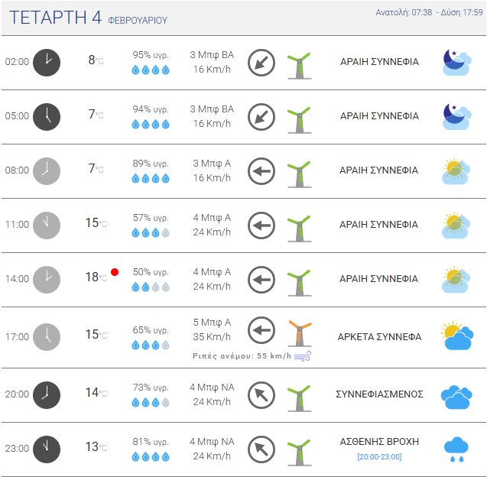Screen dimensions: 487x477
Task: Click the sunrise and sunset times
Action: [x=430, y=12]
